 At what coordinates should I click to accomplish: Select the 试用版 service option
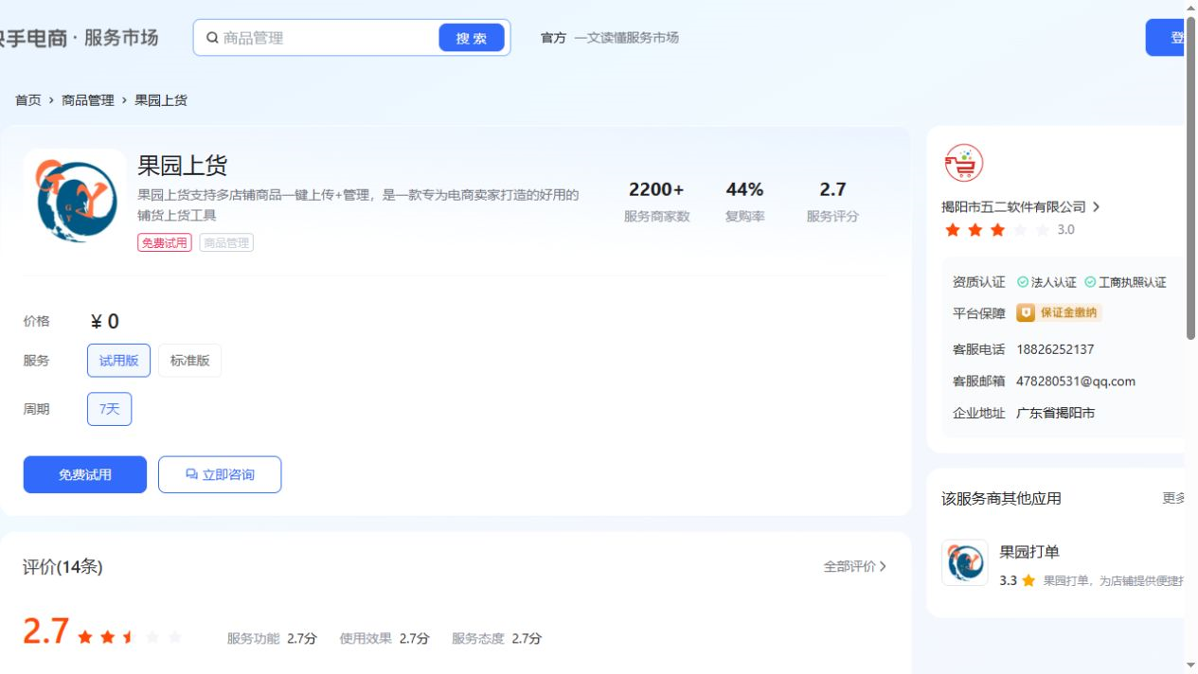click(x=118, y=361)
